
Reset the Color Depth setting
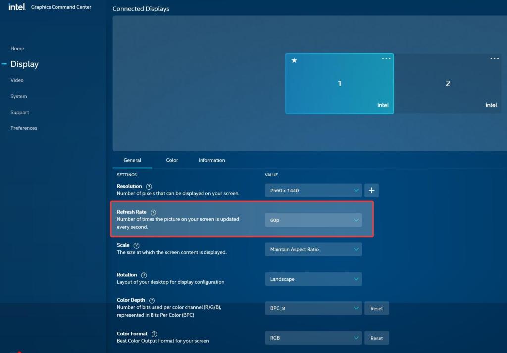point(377,309)
